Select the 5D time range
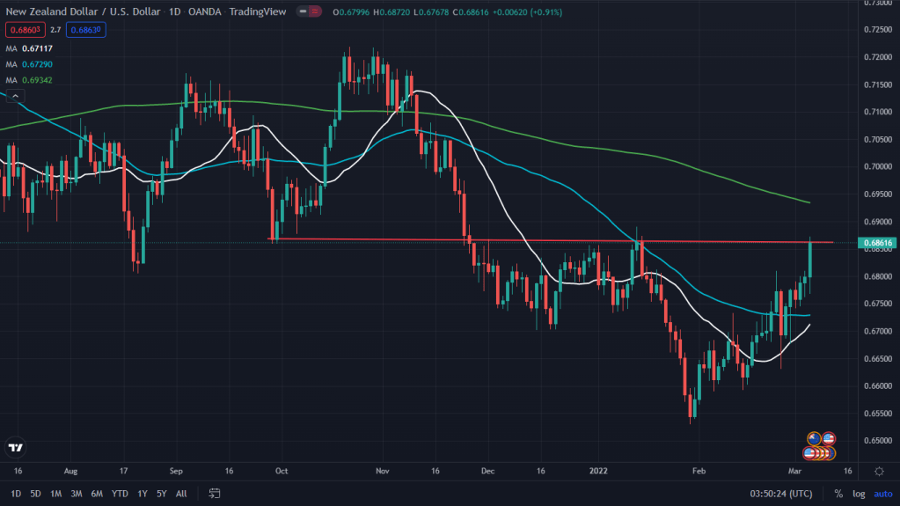The image size is (900, 506). point(35,494)
